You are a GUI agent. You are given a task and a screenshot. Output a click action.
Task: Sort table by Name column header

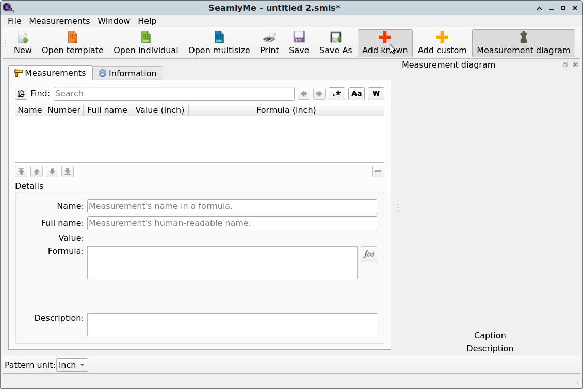pyautogui.click(x=30, y=110)
